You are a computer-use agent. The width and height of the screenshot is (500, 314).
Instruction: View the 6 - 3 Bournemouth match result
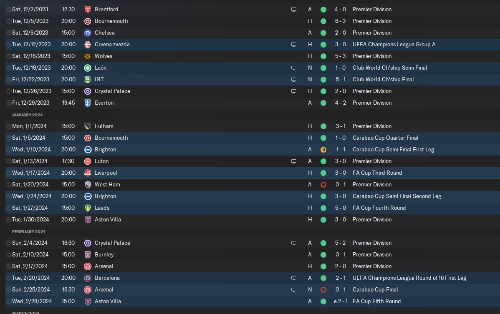click(340, 21)
